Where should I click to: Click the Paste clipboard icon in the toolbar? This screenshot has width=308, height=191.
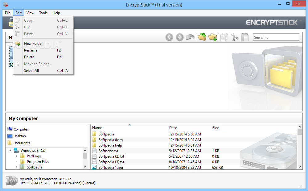pos(245,37)
